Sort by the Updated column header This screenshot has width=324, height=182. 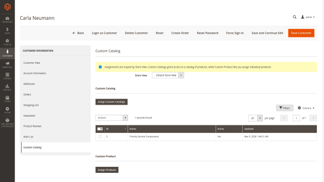click(x=279, y=129)
